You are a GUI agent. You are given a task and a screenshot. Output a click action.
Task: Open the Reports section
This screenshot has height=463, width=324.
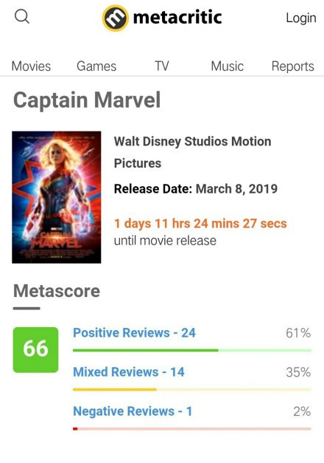point(293,66)
